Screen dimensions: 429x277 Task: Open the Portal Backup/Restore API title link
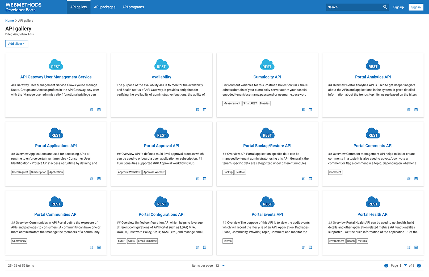point(267,146)
